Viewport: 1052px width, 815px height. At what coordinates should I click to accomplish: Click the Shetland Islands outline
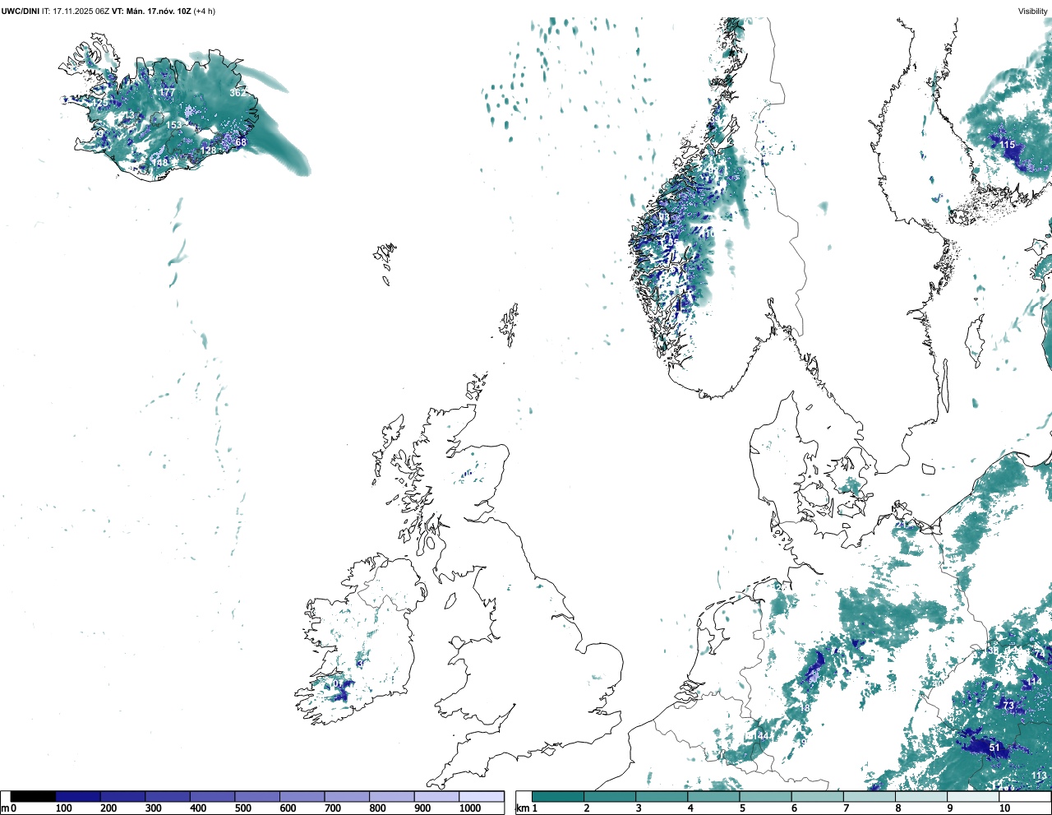pos(510,325)
